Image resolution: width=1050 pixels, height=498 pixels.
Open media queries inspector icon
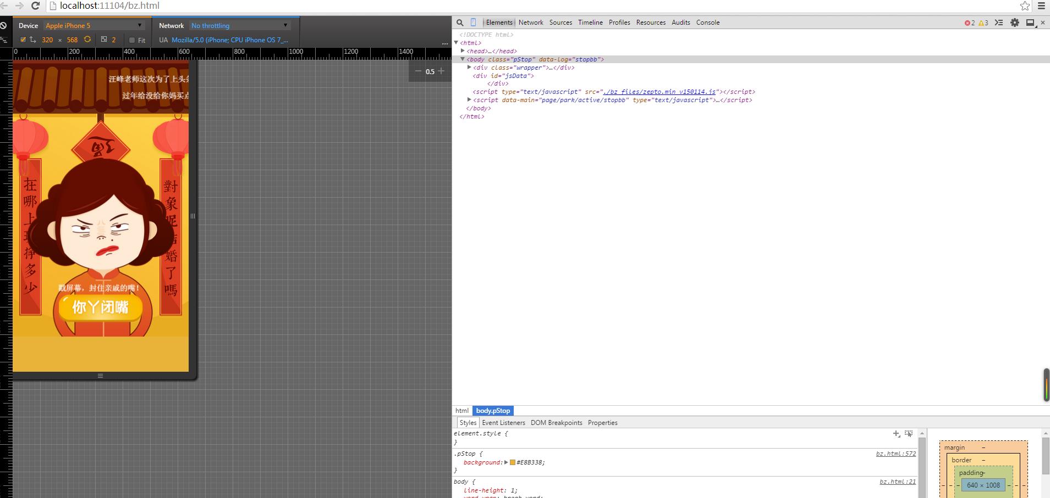tap(3, 40)
